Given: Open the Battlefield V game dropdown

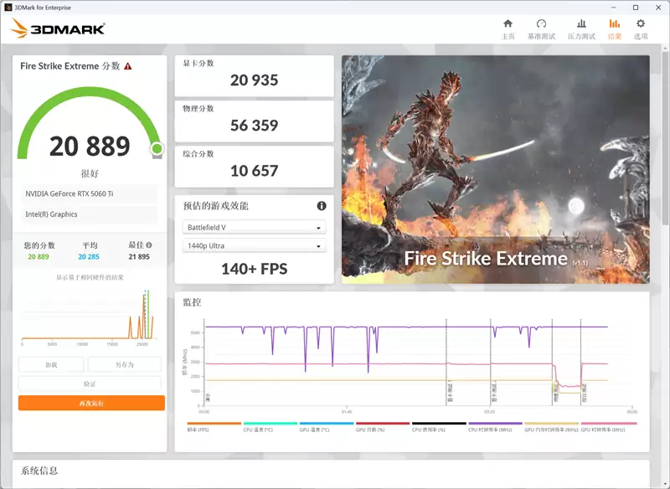Looking at the screenshot, I should (253, 227).
